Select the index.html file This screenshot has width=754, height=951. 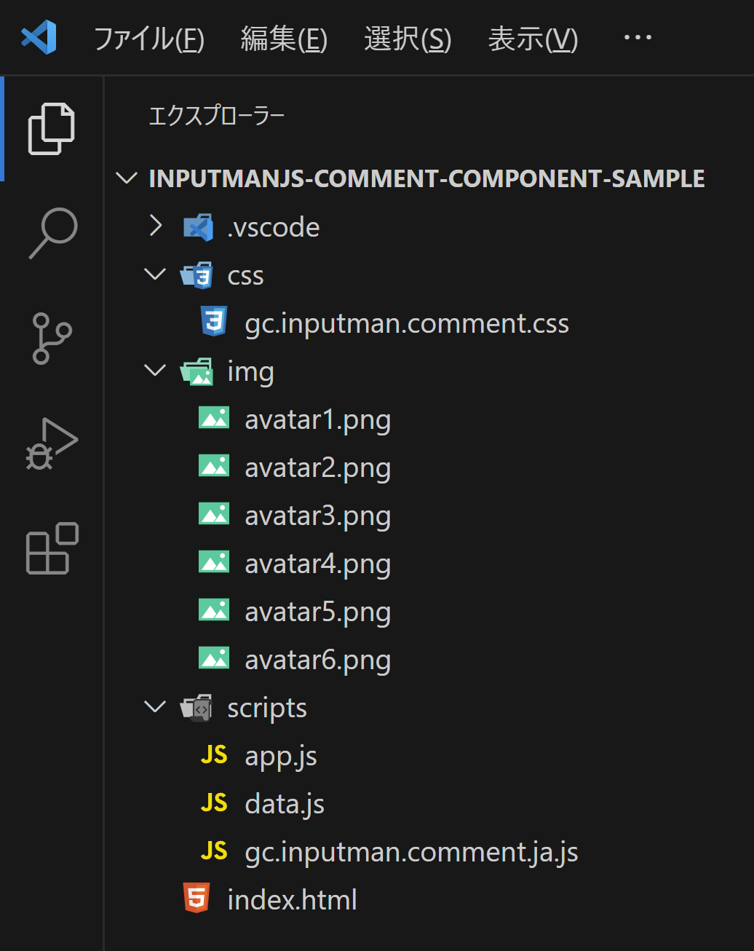pyautogui.click(x=292, y=899)
